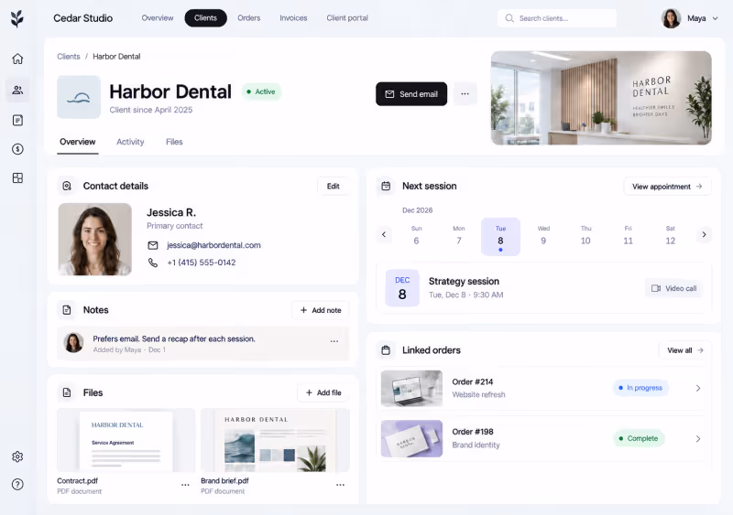Click the Files card icon
Screen dimensions: 733x515
(67, 392)
